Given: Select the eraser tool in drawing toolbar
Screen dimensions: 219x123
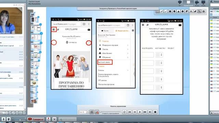Looking at the screenshot, I should (195, 11).
